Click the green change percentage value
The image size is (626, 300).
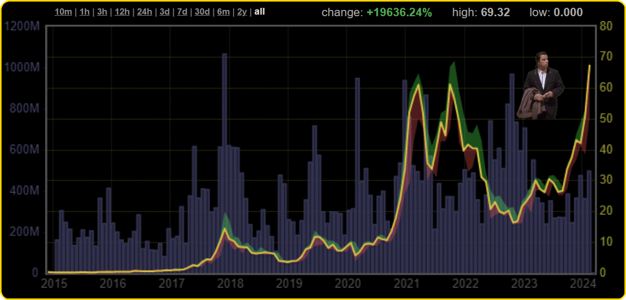point(399,13)
